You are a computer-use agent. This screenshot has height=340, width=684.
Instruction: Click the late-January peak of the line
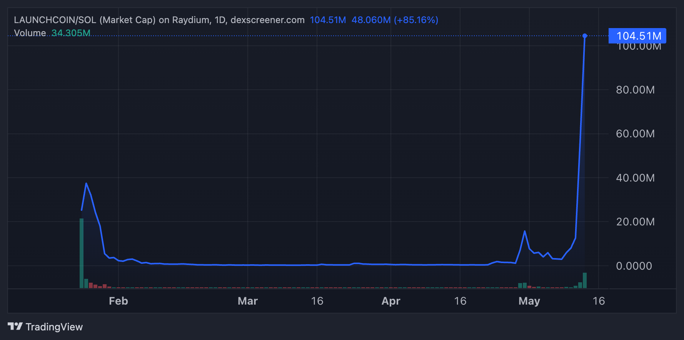[x=86, y=183]
